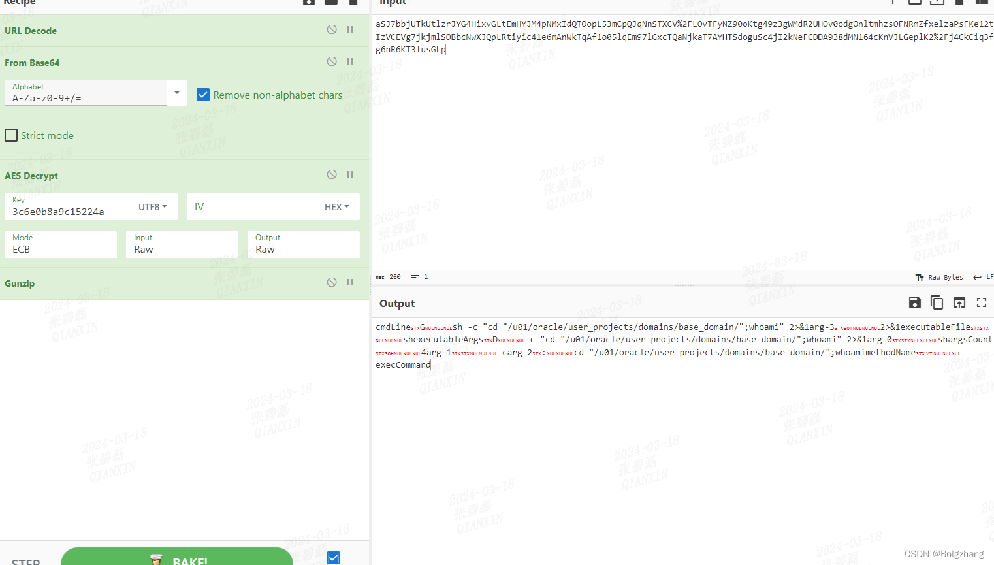
Task: Uncheck Remove non-alphabet chars
Action: pyautogui.click(x=203, y=95)
